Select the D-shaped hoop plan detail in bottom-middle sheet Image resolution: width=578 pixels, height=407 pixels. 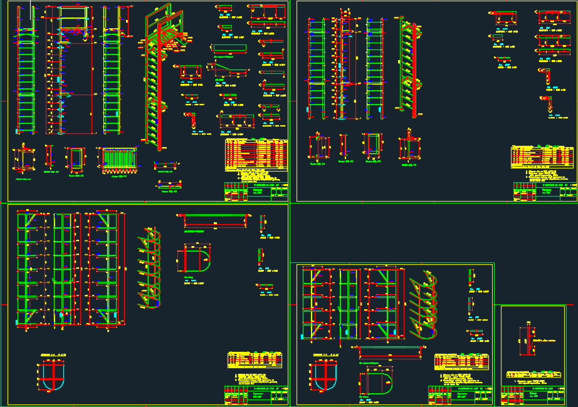coord(376,381)
